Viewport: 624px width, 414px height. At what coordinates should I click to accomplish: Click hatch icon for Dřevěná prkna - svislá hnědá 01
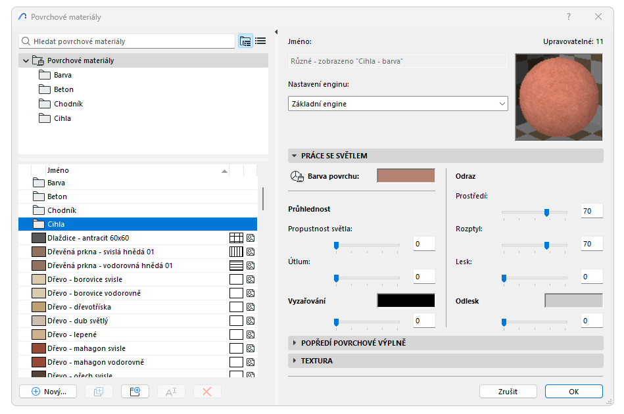coord(237,252)
